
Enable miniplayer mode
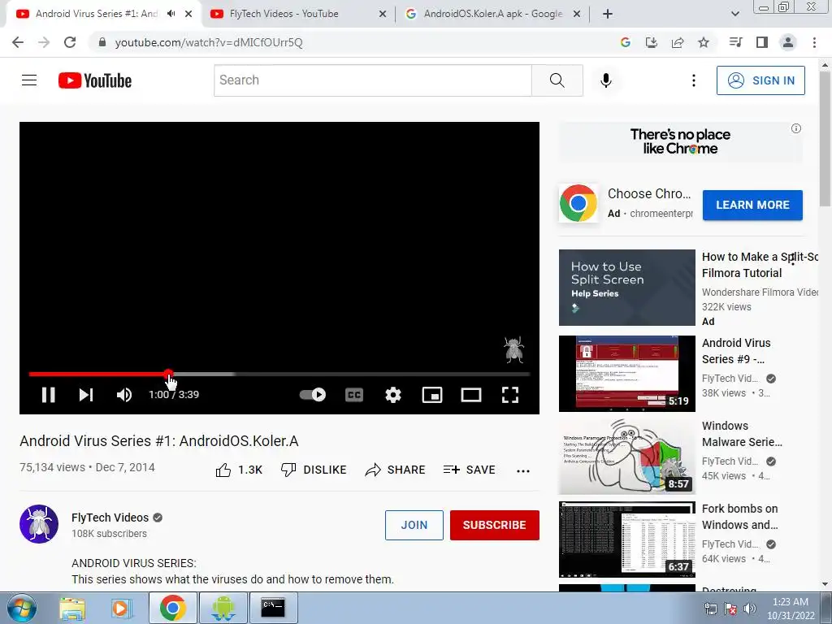coord(432,395)
